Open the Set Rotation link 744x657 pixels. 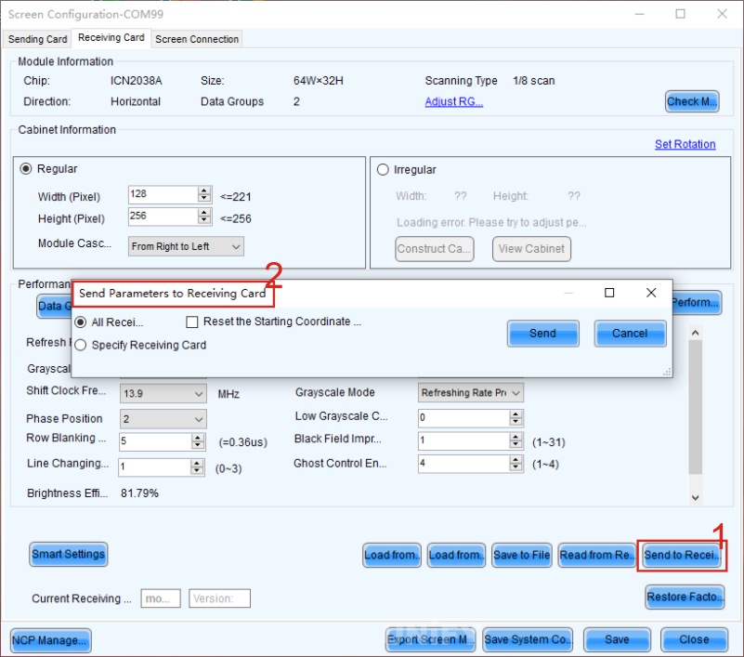(x=685, y=144)
